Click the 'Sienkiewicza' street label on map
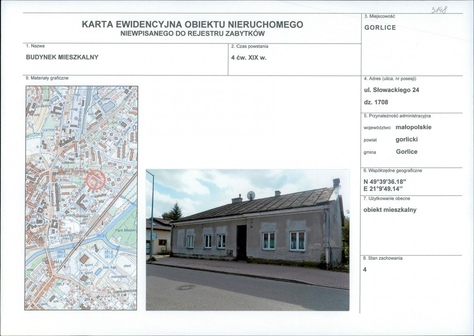The image size is (474, 336). 123,291
